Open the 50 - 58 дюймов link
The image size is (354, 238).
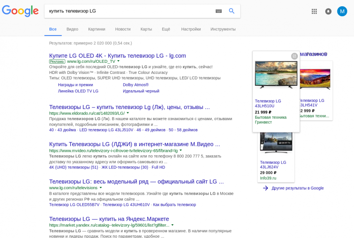[183, 130]
